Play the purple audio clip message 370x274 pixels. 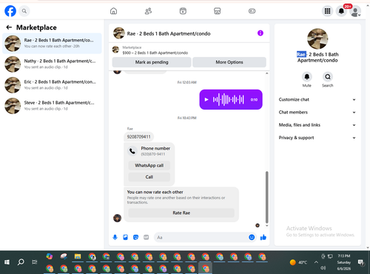pos(206,99)
